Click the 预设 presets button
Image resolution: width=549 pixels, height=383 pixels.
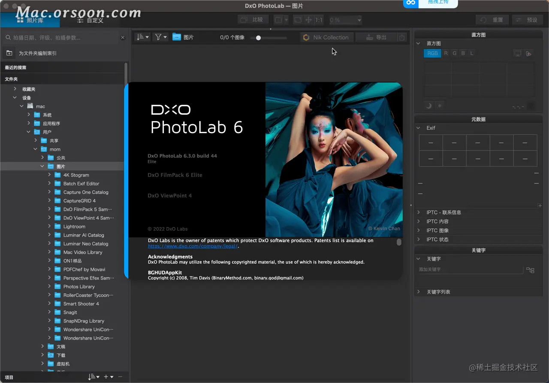tap(527, 20)
